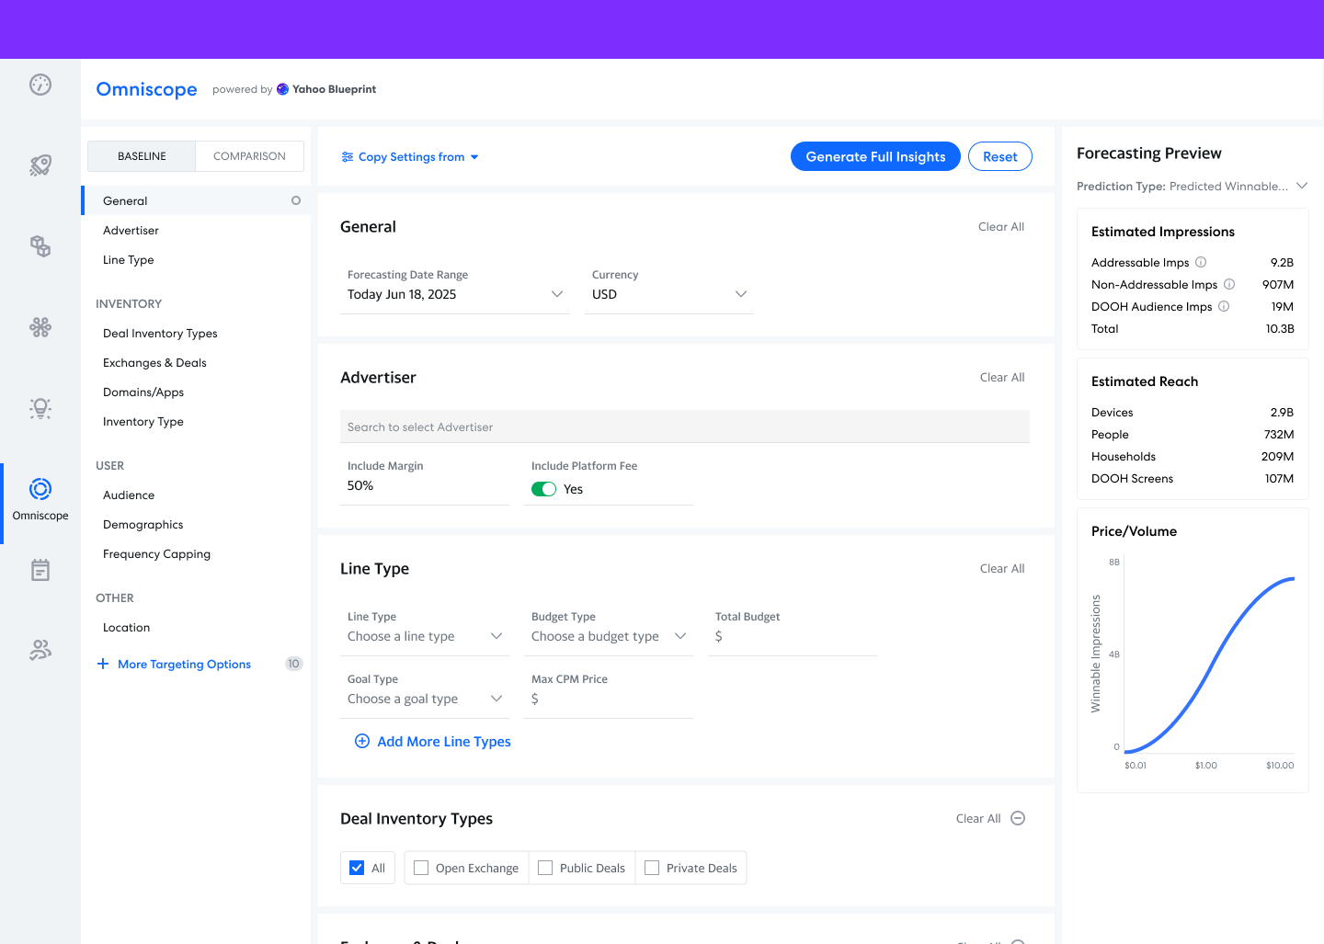Expand the Forecasting Date Range dropdown

pyautogui.click(x=454, y=294)
